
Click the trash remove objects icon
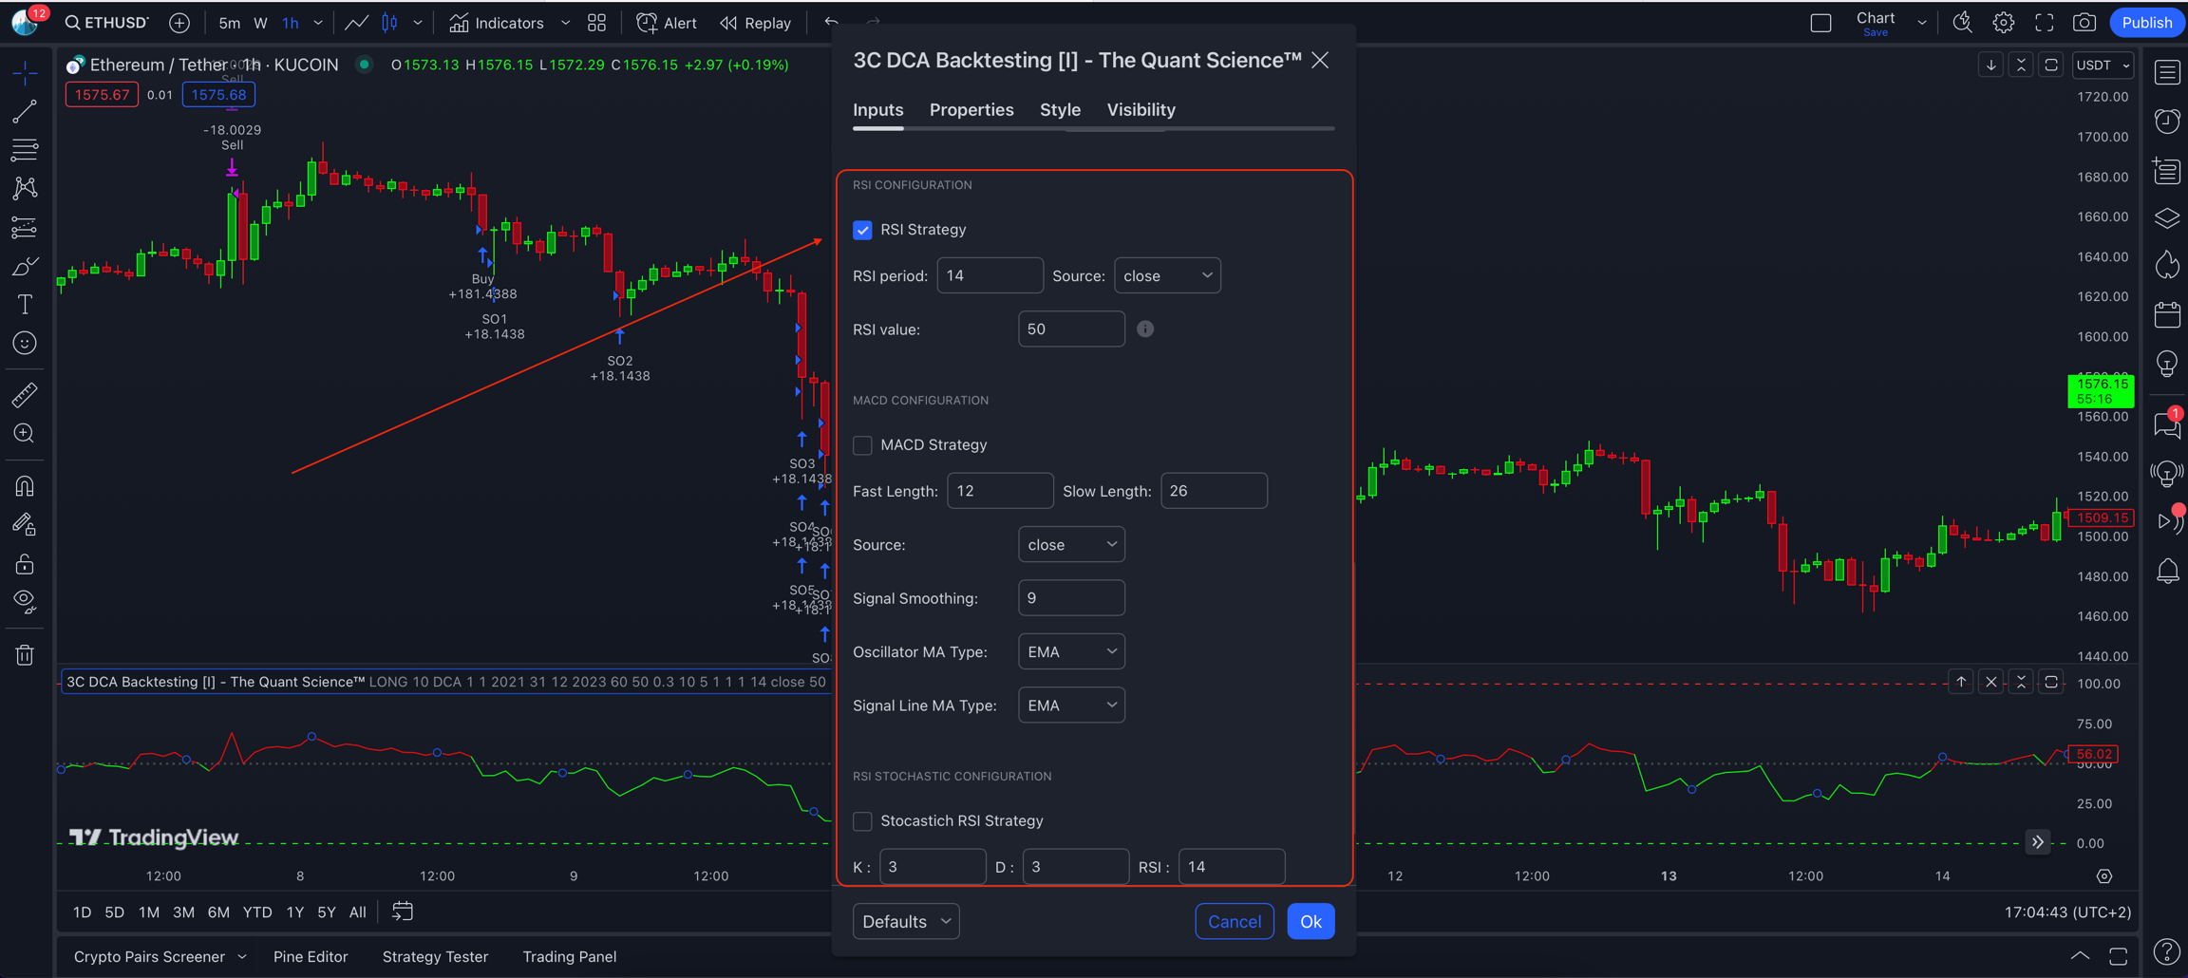pos(25,655)
